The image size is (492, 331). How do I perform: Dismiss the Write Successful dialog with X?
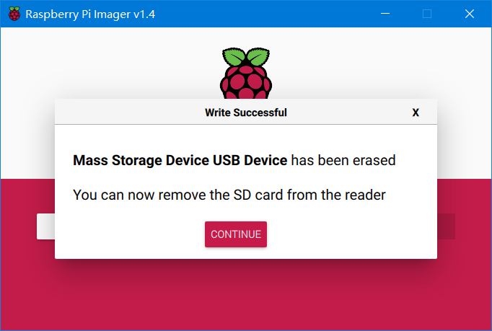(416, 112)
